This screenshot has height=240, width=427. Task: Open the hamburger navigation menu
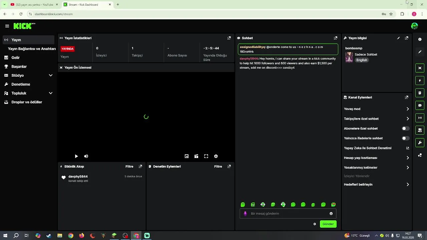pos(7,26)
